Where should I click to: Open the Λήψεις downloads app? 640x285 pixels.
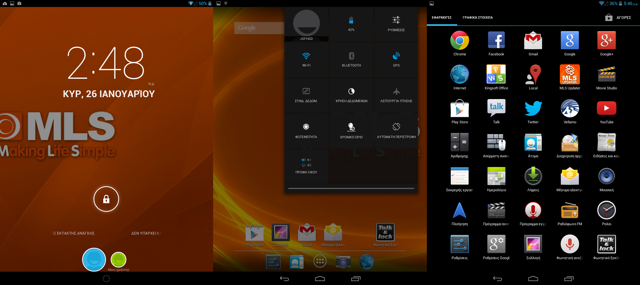pos(533,176)
